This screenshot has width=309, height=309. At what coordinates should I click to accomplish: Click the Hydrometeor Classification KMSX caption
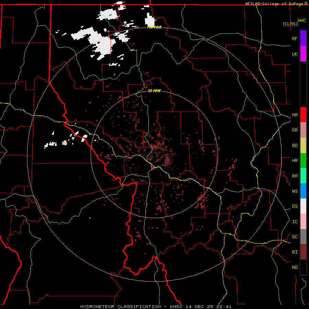coord(156,307)
